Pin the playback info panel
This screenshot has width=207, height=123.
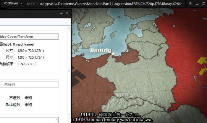(61, 14)
